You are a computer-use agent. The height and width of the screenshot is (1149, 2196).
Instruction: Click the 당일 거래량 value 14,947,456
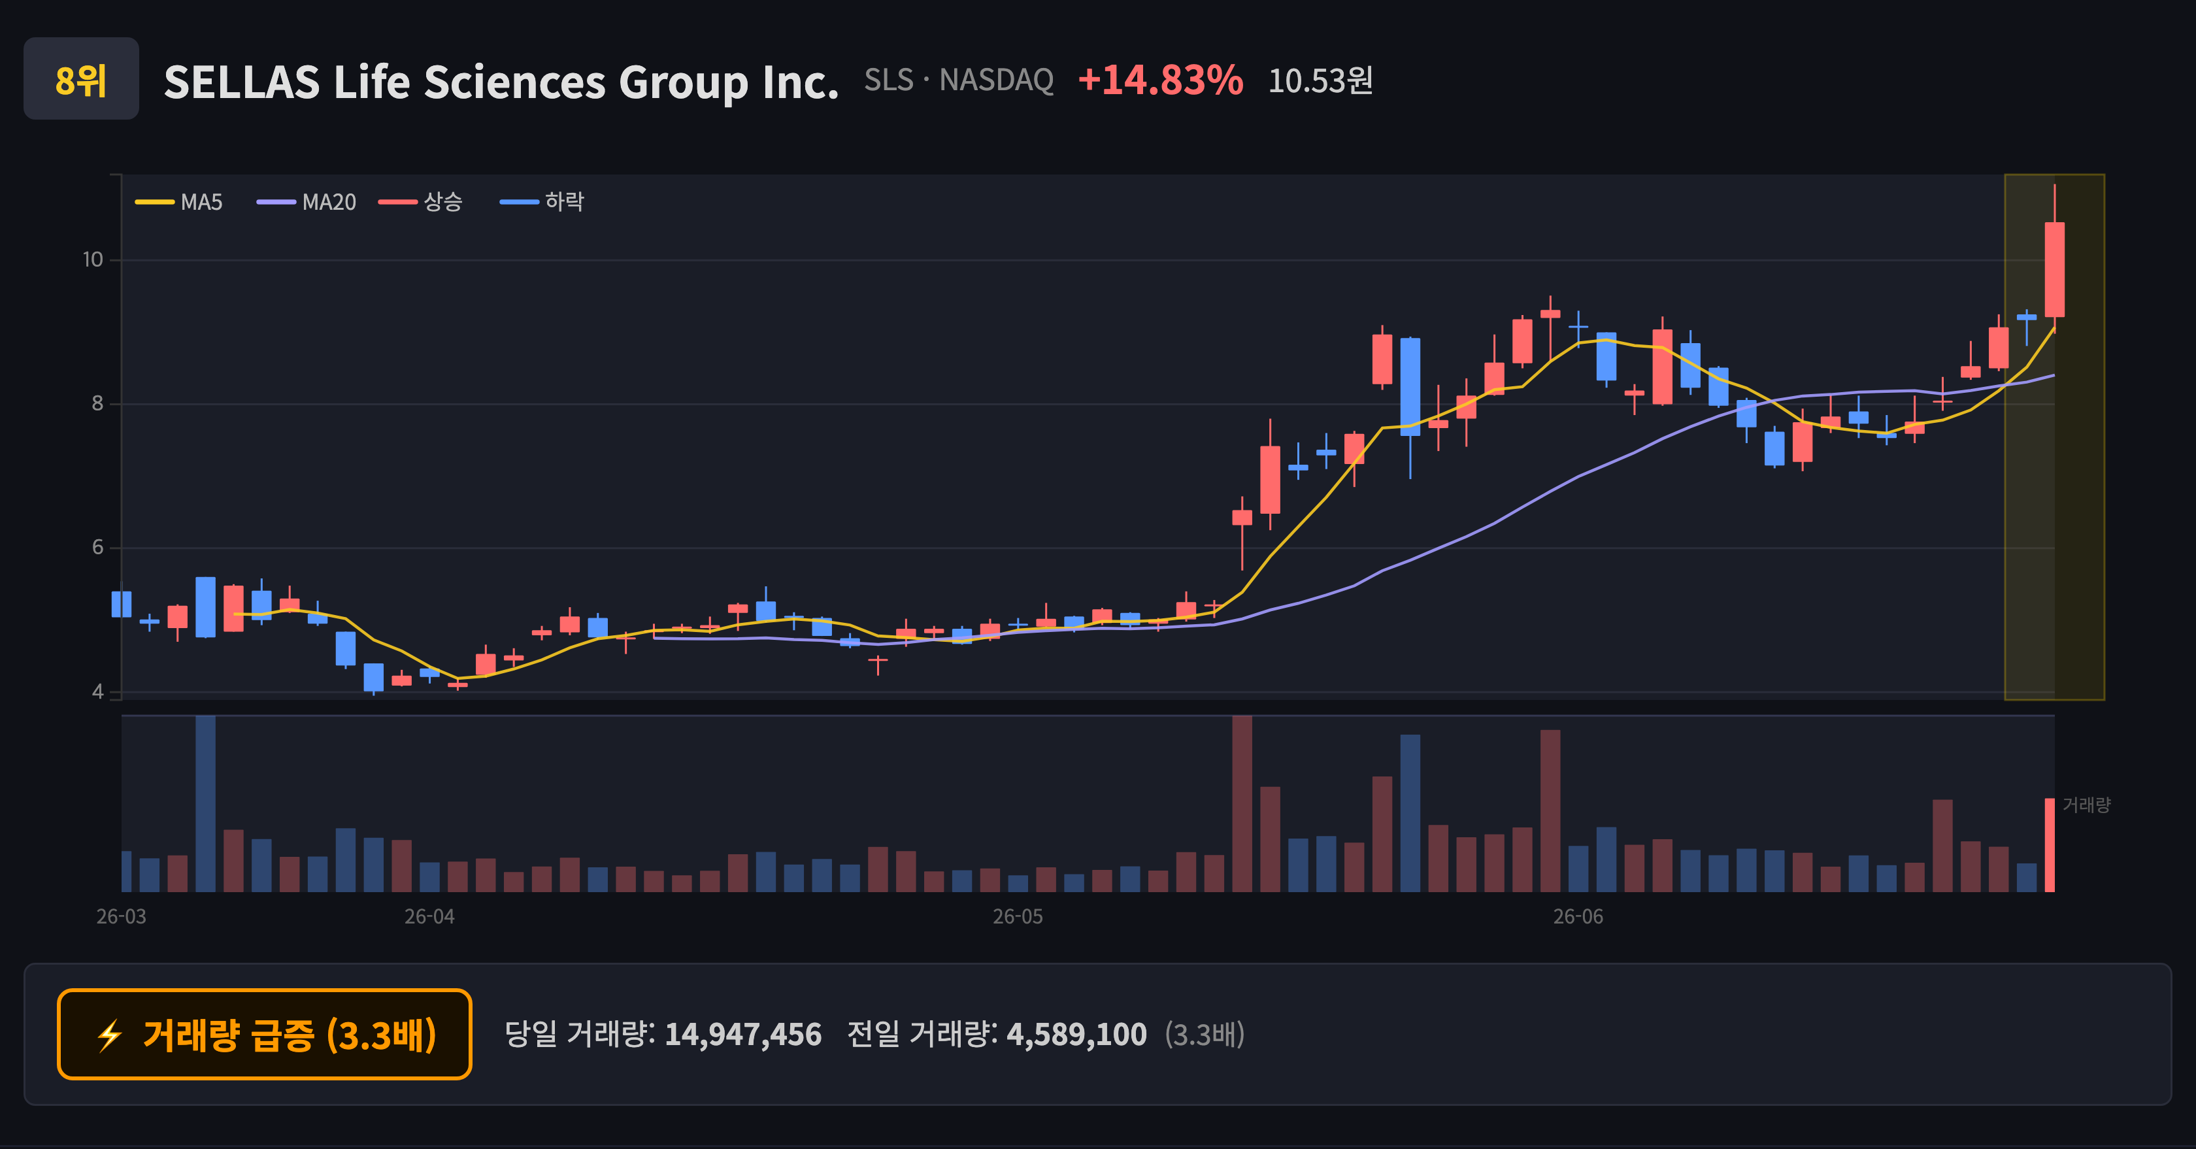point(743,1035)
